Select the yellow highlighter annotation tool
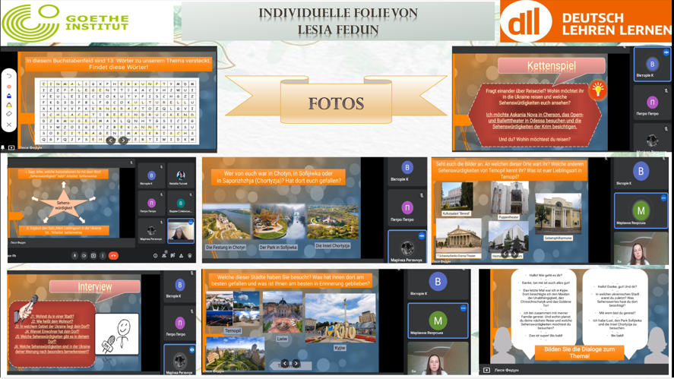 coord(9,105)
